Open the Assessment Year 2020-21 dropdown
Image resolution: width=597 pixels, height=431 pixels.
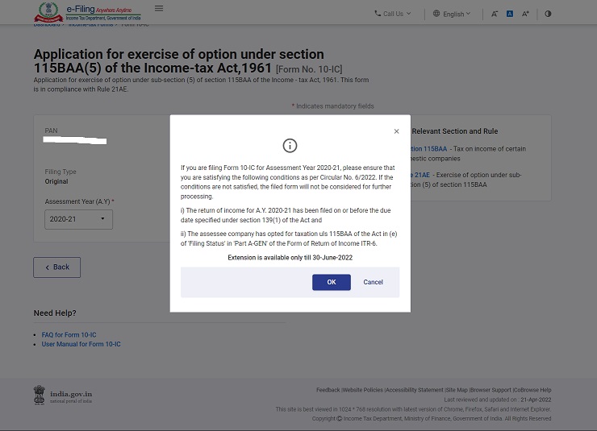click(x=78, y=219)
